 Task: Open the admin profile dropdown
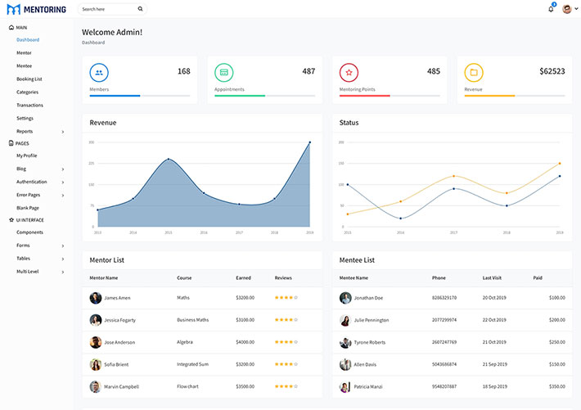point(570,9)
